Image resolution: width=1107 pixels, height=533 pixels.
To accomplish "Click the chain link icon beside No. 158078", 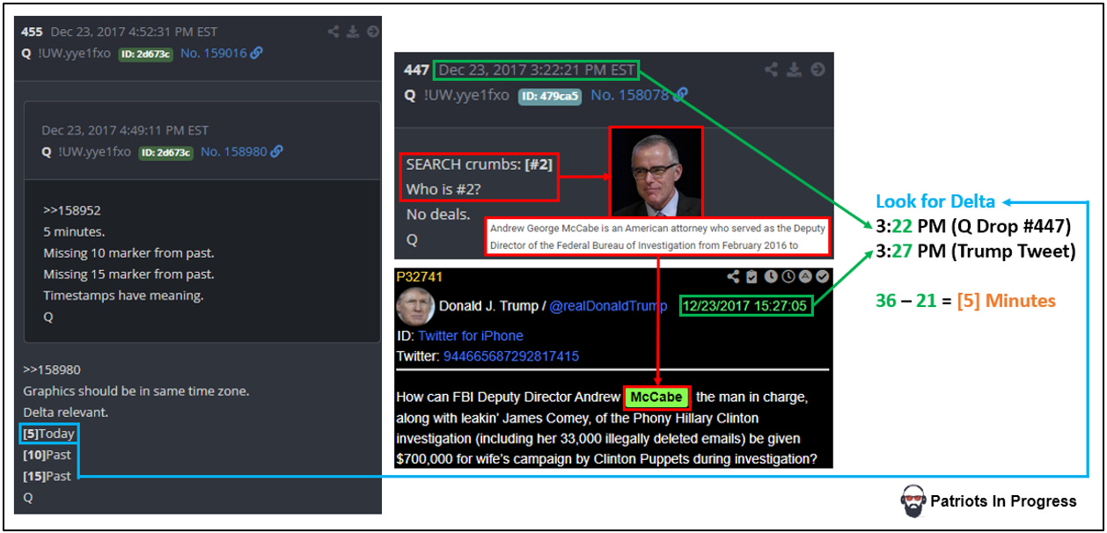I will pyautogui.click(x=680, y=95).
